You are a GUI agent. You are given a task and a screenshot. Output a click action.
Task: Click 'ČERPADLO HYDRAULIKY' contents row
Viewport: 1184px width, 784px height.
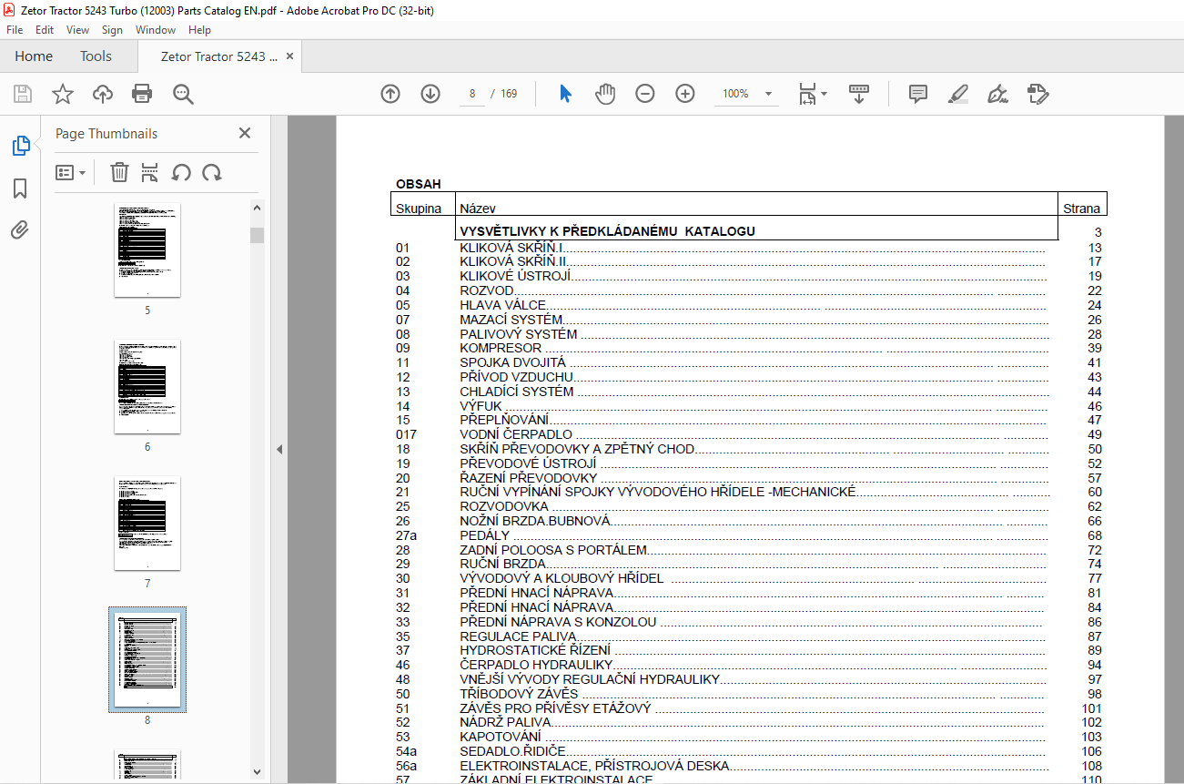[748, 666]
